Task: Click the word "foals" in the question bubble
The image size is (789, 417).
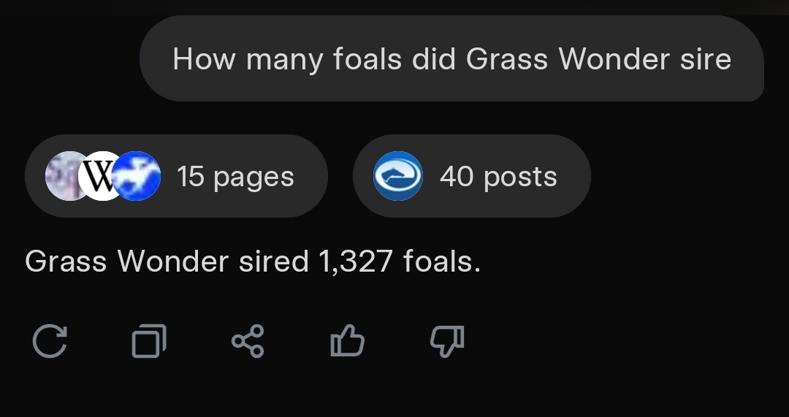Action: (x=367, y=58)
